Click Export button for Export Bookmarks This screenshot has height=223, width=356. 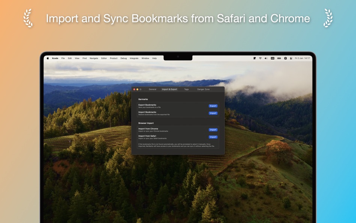(213, 106)
